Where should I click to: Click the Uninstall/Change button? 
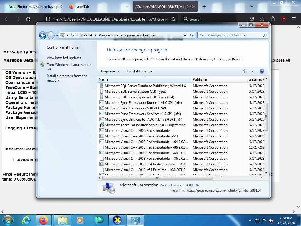point(139,71)
